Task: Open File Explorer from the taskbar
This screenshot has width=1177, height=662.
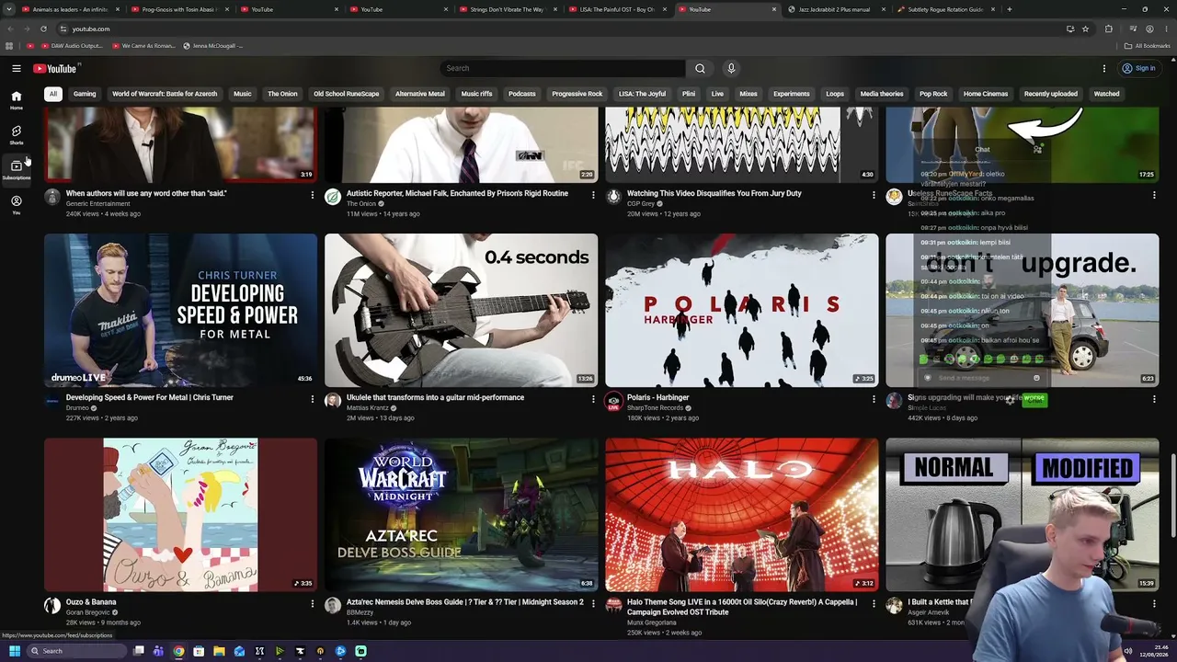Action: click(x=219, y=651)
